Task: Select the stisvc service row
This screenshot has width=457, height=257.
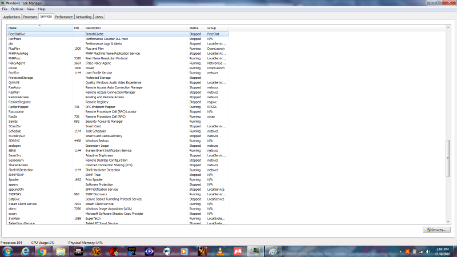Action: point(118,209)
